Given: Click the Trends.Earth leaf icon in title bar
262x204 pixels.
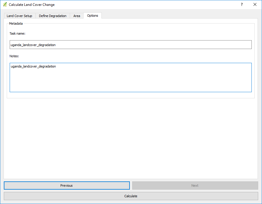Looking at the screenshot, I should tap(5, 5).
